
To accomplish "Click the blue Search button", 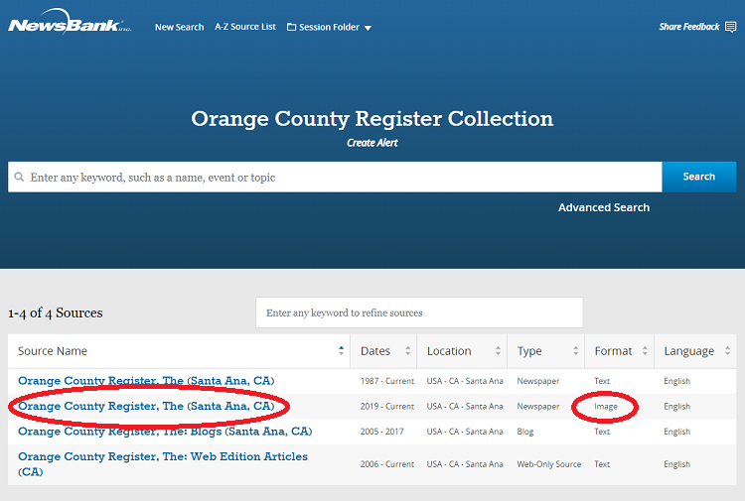I will pos(699,177).
